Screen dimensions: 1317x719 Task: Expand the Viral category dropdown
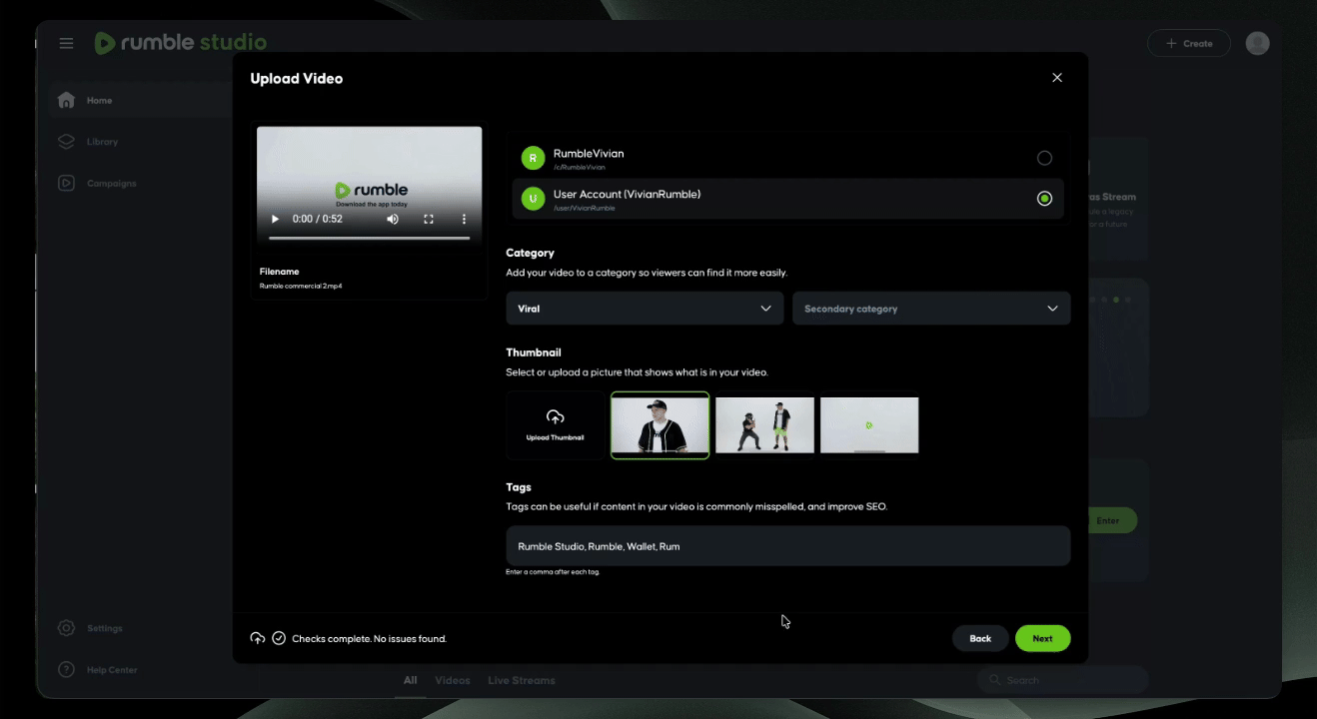[645, 309]
